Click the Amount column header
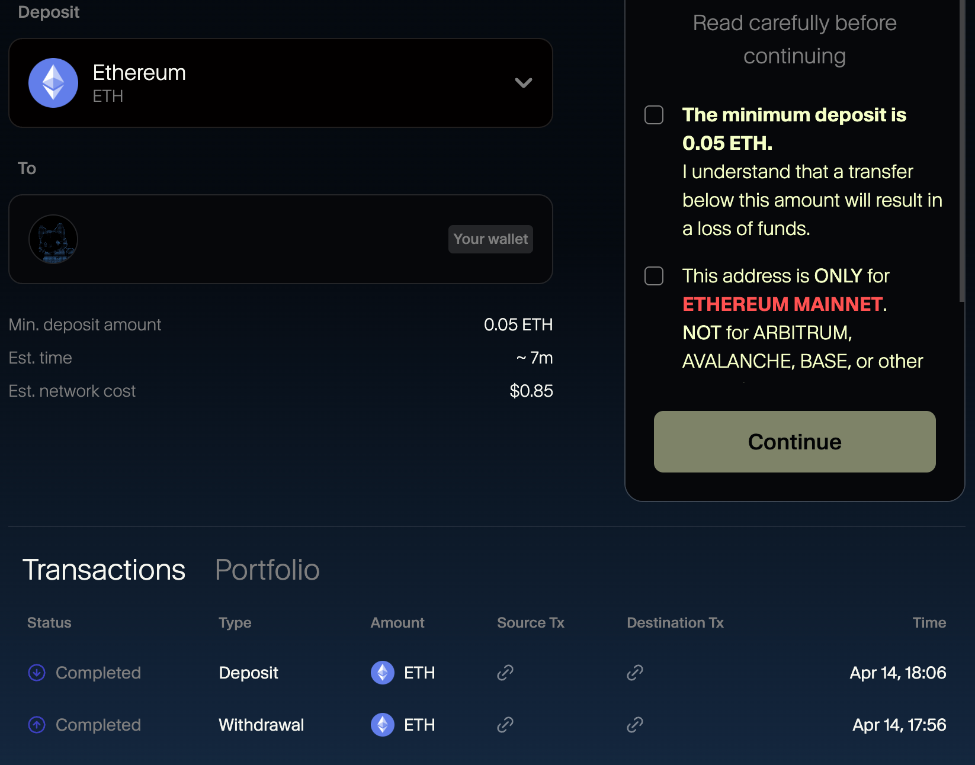 (x=397, y=623)
